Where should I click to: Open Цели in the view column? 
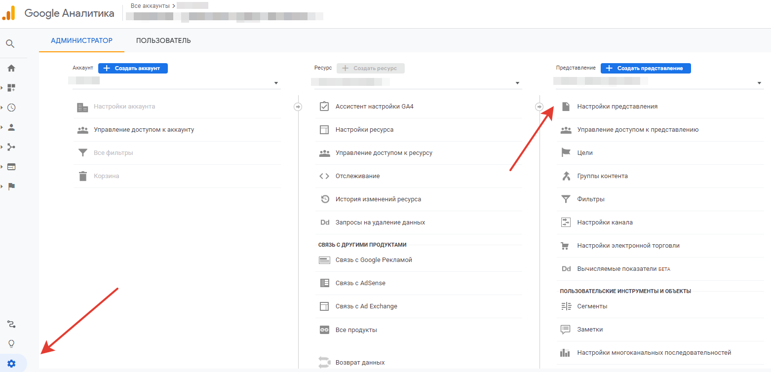pyautogui.click(x=585, y=153)
